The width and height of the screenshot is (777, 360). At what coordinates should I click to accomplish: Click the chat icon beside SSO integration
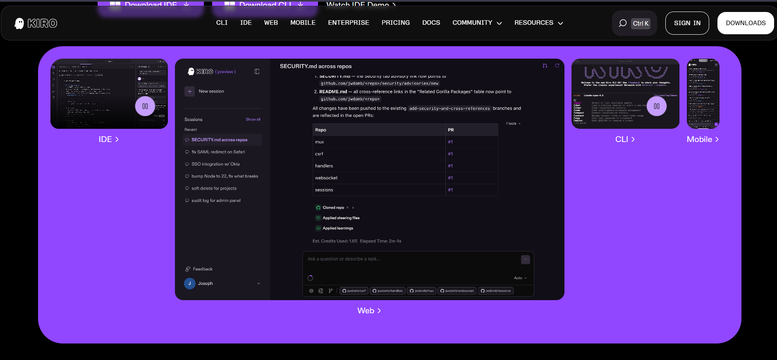coord(187,164)
